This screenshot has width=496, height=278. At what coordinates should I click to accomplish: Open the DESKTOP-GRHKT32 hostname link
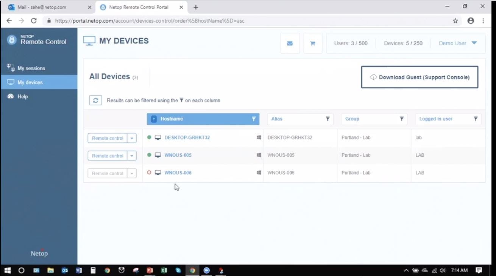tap(187, 137)
